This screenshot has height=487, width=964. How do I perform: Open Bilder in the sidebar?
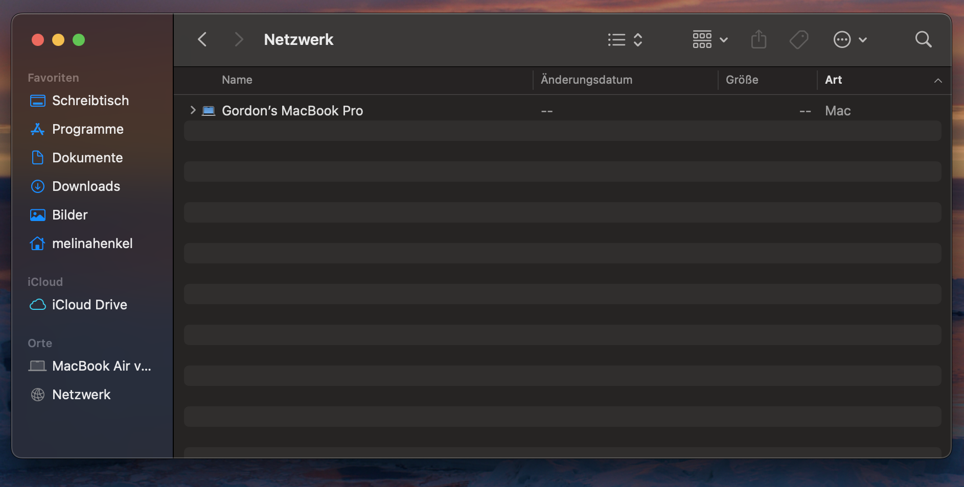pos(70,215)
